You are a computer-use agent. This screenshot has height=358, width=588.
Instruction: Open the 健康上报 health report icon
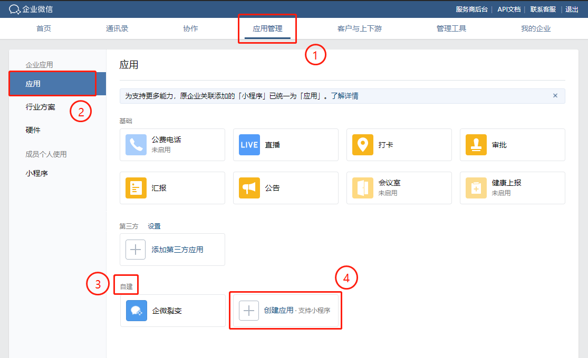tap(476, 188)
